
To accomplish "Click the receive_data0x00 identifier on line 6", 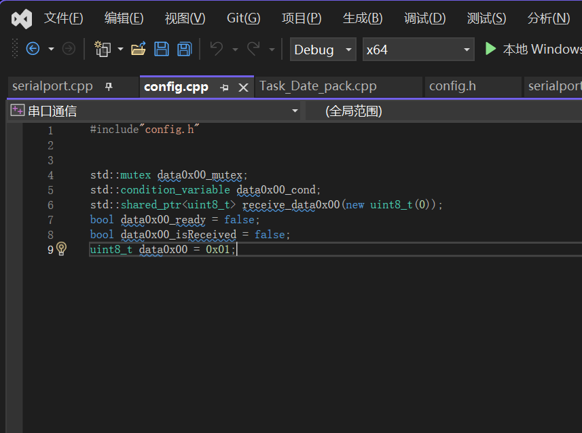I will click(x=291, y=204).
